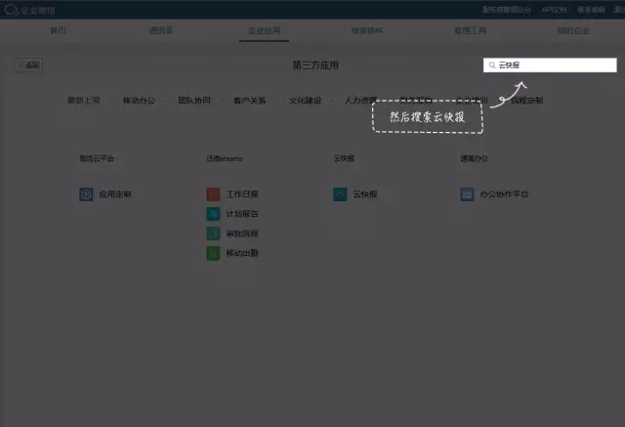
Task: Switch to the 首页 tab
Action: click(59, 31)
